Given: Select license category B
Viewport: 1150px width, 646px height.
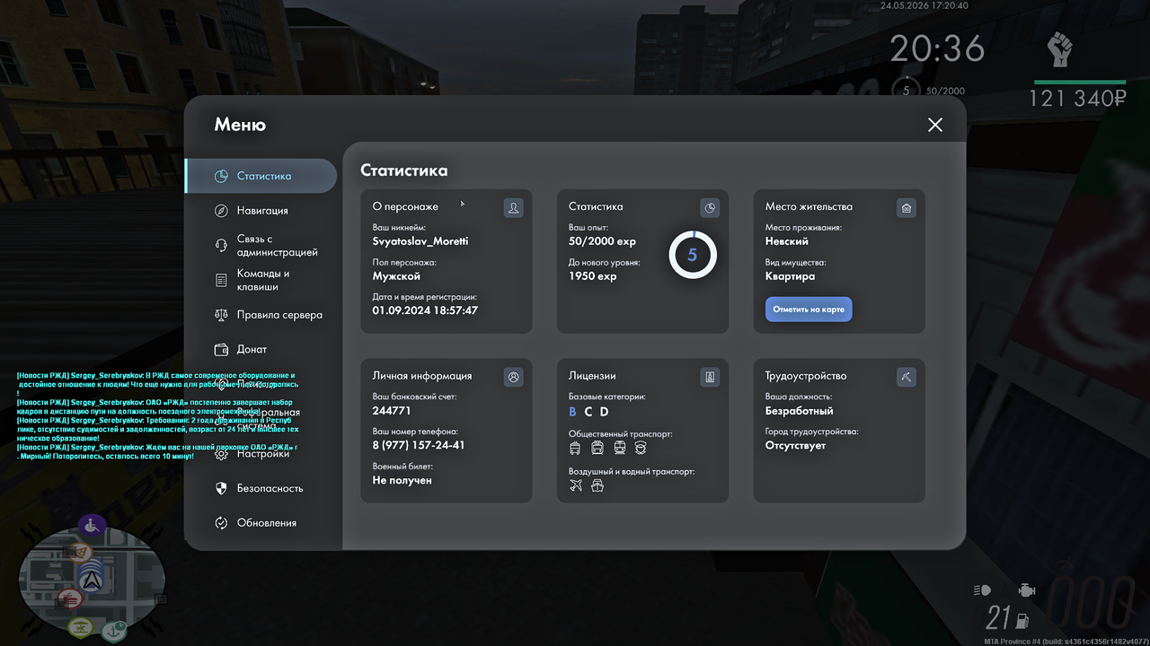Looking at the screenshot, I should (573, 412).
